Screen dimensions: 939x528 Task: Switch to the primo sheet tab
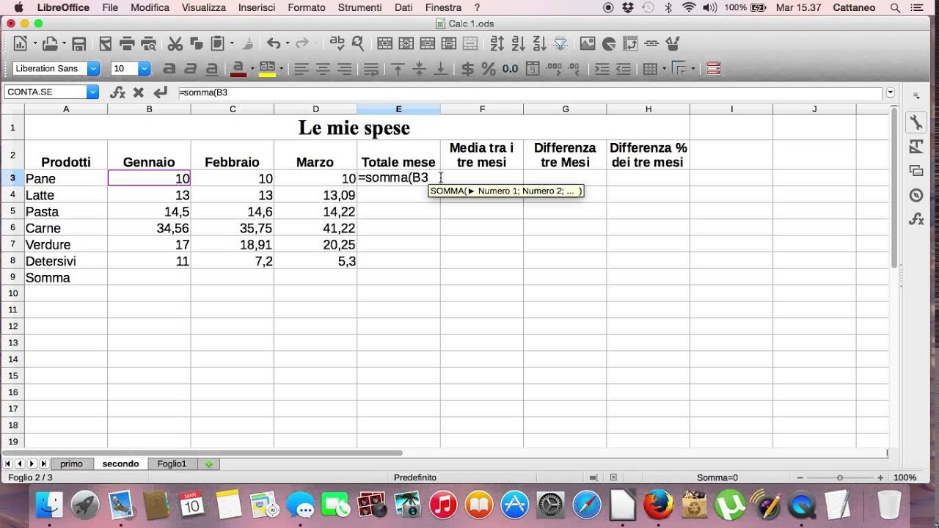tap(71, 463)
